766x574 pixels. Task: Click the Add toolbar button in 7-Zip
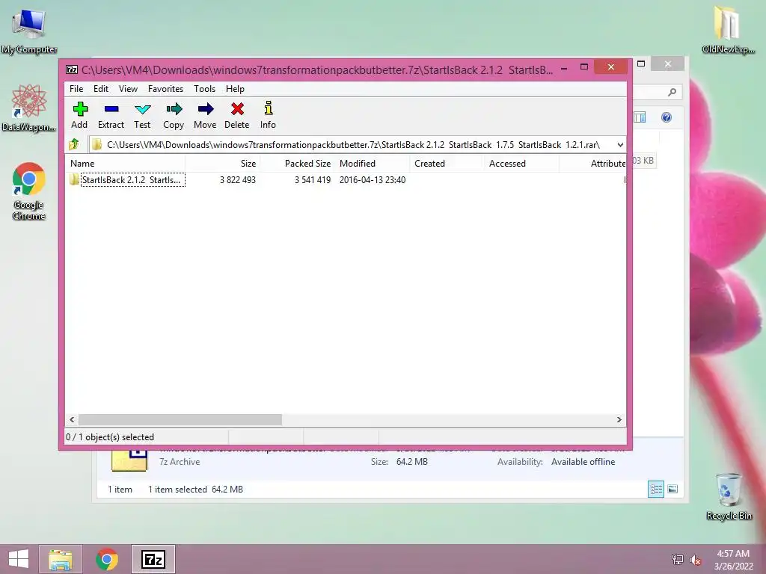click(79, 115)
